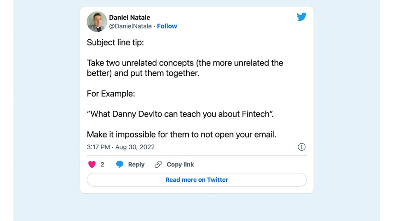This screenshot has width=393, height=221.
Task: Click the like count number 2
Action: pos(102,164)
